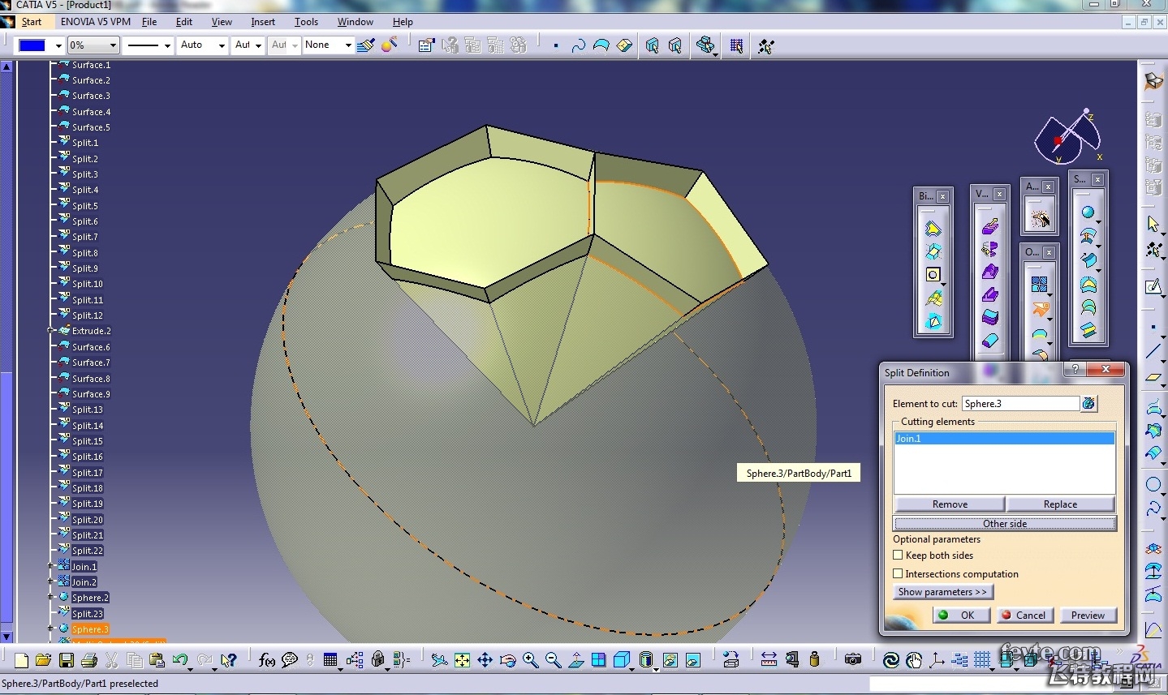This screenshot has width=1168, height=695.
Task: Undo last action with Undo icon
Action: 180,660
